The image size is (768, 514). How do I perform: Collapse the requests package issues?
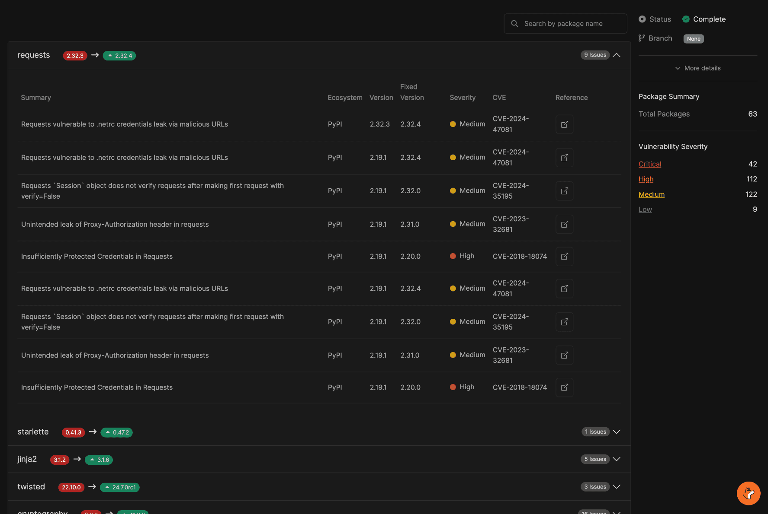(x=617, y=55)
